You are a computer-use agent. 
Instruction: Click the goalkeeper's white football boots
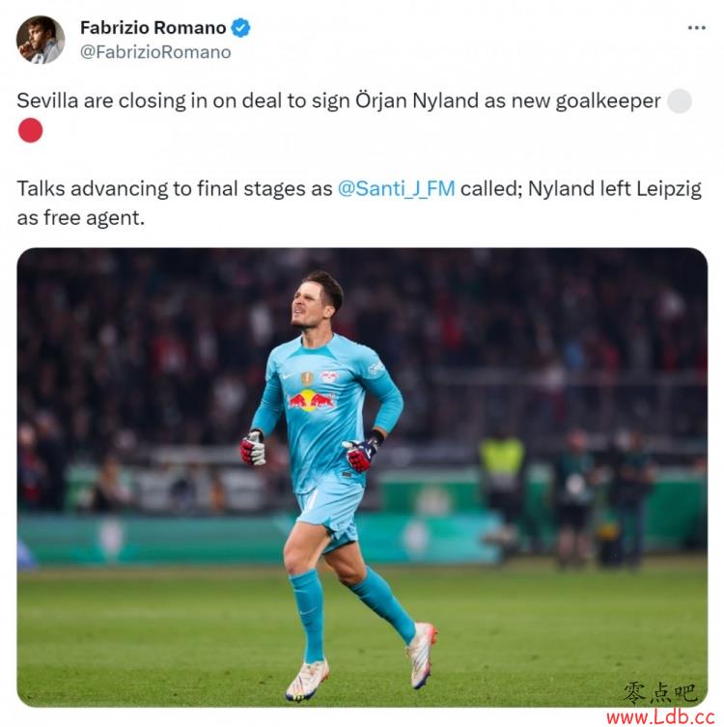(307, 681)
